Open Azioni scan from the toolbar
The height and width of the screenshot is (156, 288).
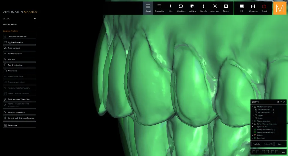pyautogui.click(x=215, y=8)
